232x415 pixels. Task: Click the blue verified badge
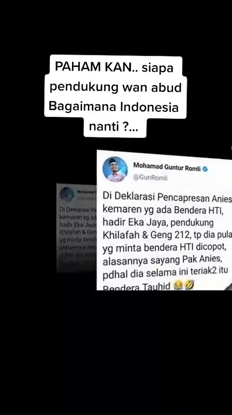pos(205,169)
